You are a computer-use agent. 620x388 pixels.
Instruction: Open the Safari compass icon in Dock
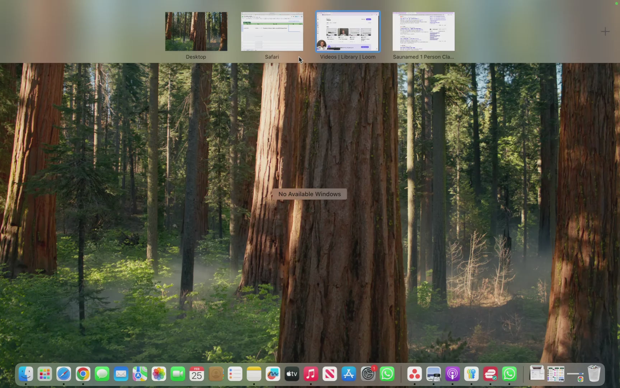pos(64,374)
